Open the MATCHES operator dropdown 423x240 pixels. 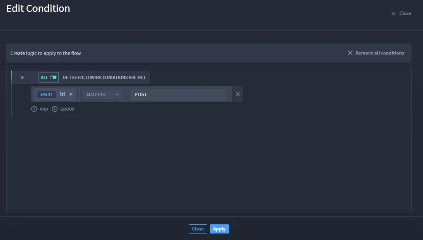coord(103,95)
